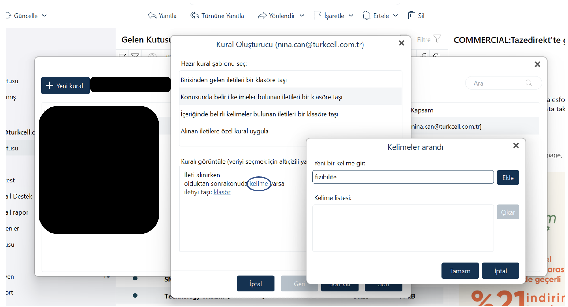Select the nina.can@turkcell.com.tr scope row

(475, 126)
